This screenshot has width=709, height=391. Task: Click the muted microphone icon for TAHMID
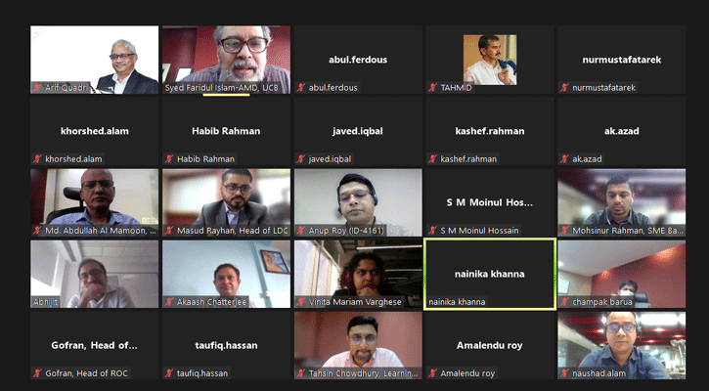(x=433, y=88)
